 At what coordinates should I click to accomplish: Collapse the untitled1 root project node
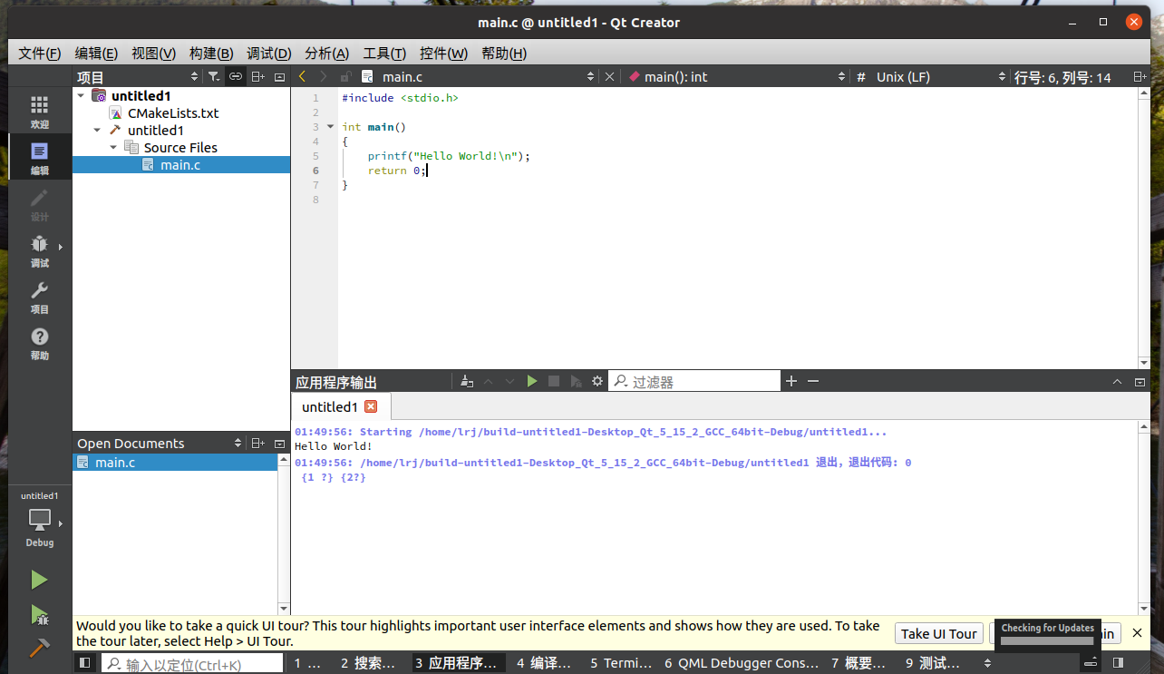tap(82, 95)
